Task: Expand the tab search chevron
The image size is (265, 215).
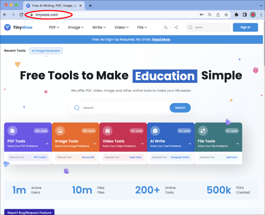Action: point(261,6)
